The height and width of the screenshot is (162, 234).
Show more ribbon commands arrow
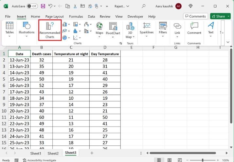pyautogui.click(x=223, y=33)
